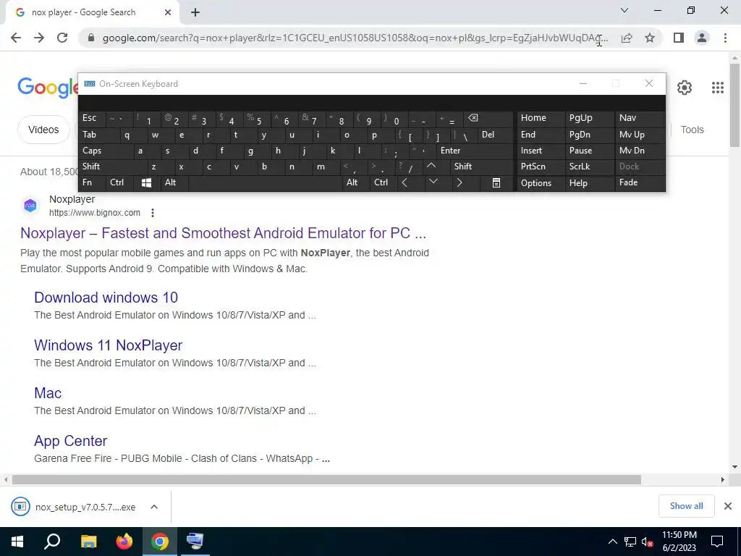
Task: Open Windows taskbar search
Action: tap(52, 542)
